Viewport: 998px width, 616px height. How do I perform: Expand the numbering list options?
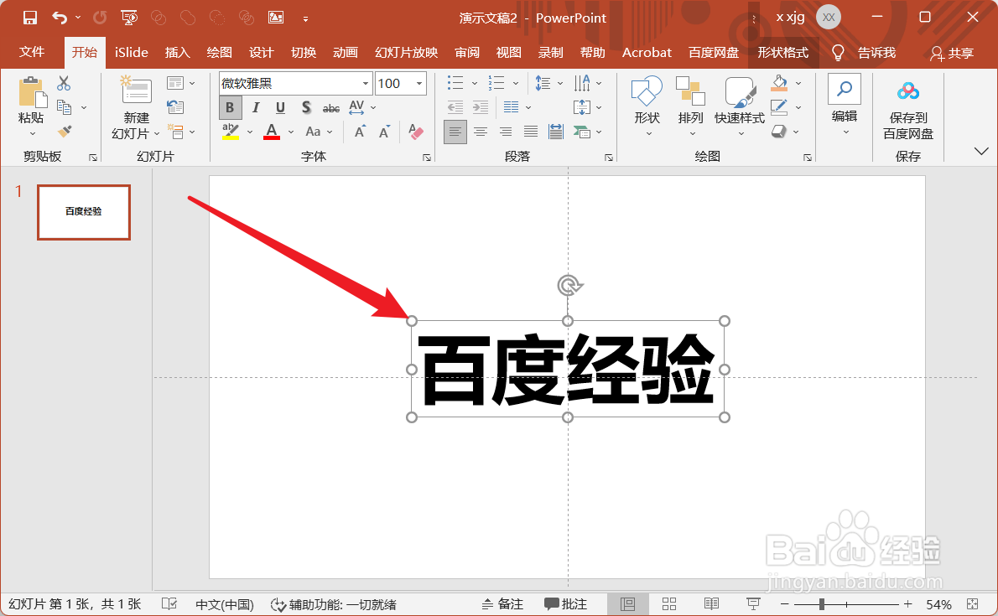516,83
